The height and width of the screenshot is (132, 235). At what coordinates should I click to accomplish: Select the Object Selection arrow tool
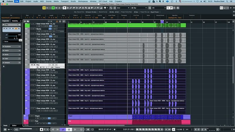[64, 8]
